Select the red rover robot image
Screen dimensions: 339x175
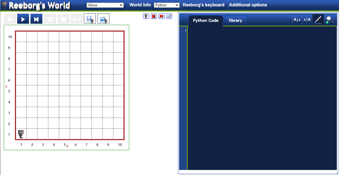coord(161,16)
